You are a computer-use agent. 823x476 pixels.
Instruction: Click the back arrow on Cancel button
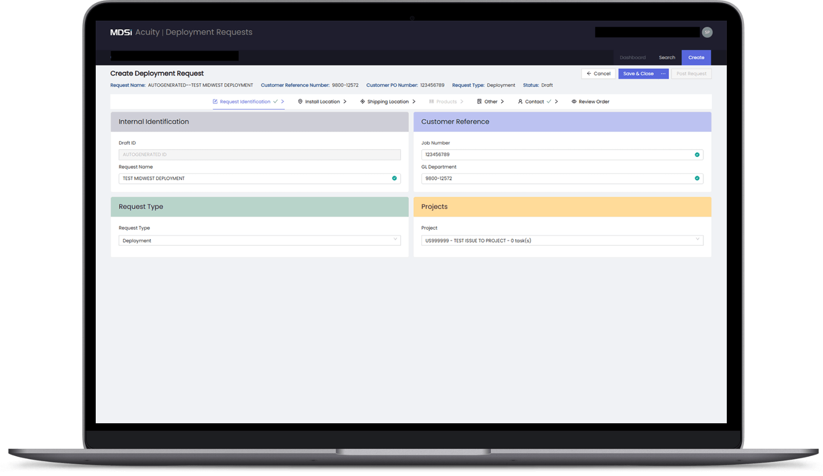point(589,73)
